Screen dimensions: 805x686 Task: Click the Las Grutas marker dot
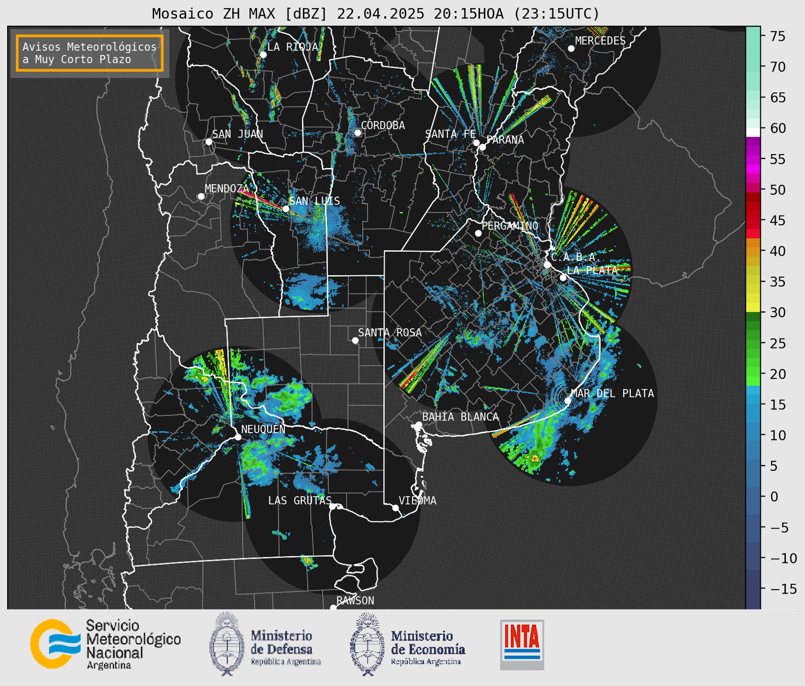(333, 506)
